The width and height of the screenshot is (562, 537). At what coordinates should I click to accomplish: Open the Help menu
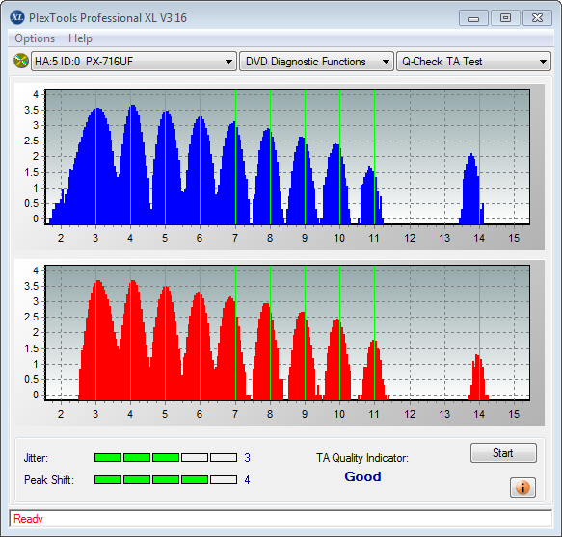click(x=80, y=38)
